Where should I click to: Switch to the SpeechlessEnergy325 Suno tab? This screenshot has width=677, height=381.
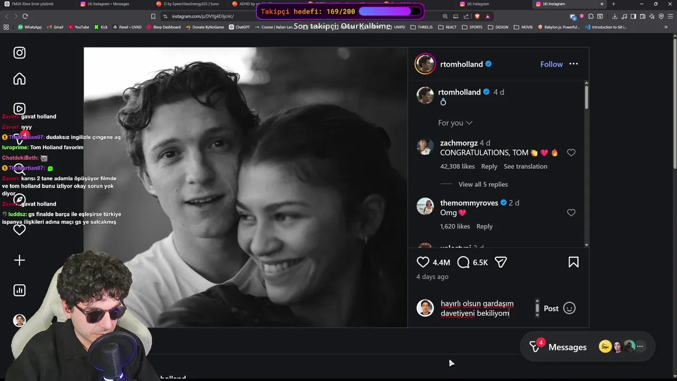(x=190, y=4)
